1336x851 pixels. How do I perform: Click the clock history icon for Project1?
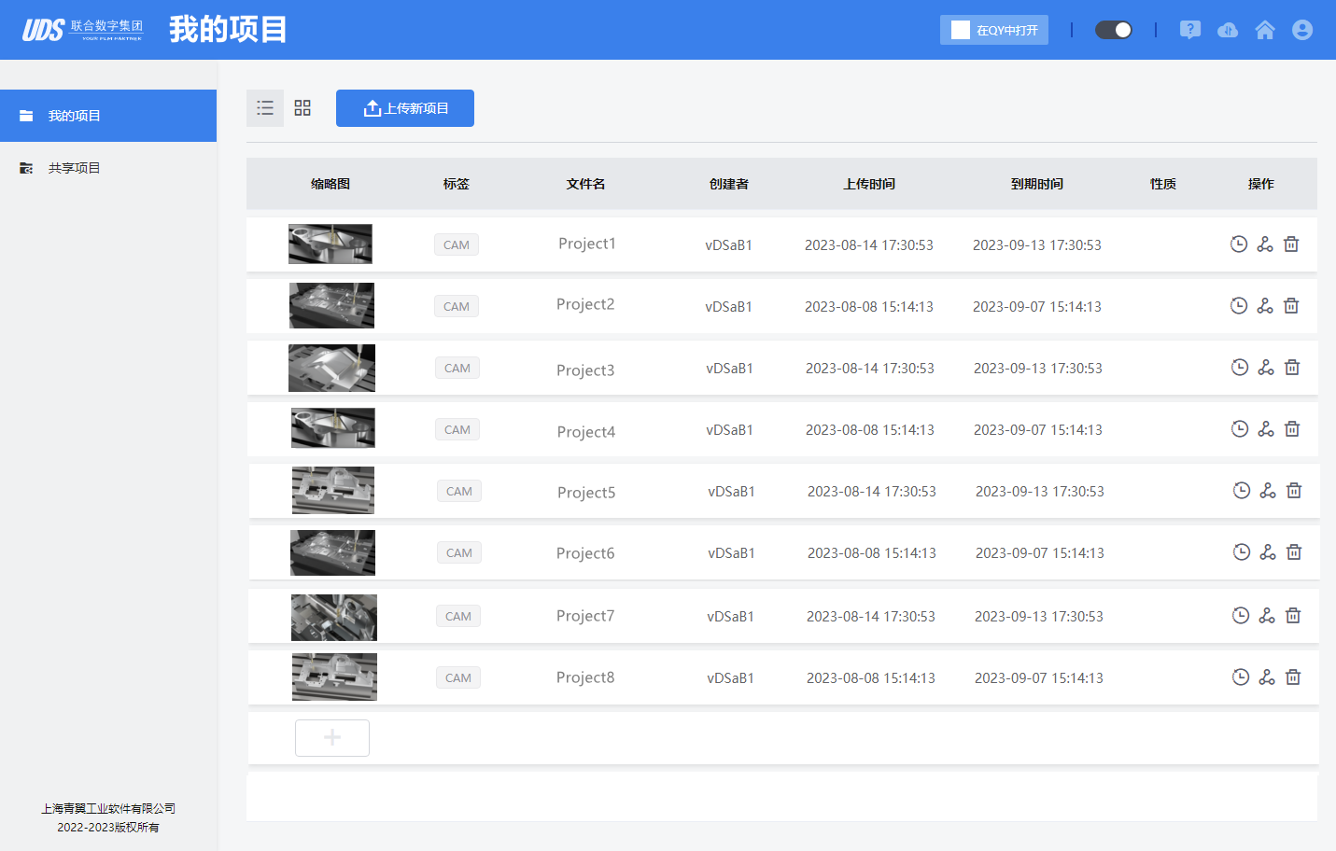click(1239, 244)
